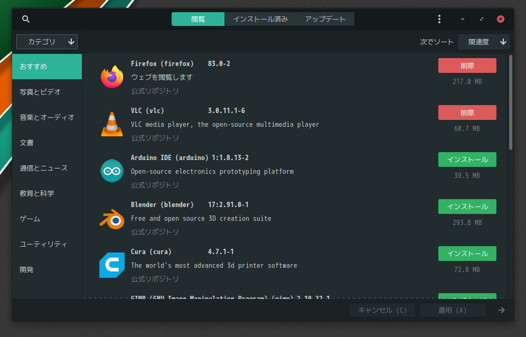The image size is (526, 337).
Task: Select the 文書 category
Action: pos(47,143)
